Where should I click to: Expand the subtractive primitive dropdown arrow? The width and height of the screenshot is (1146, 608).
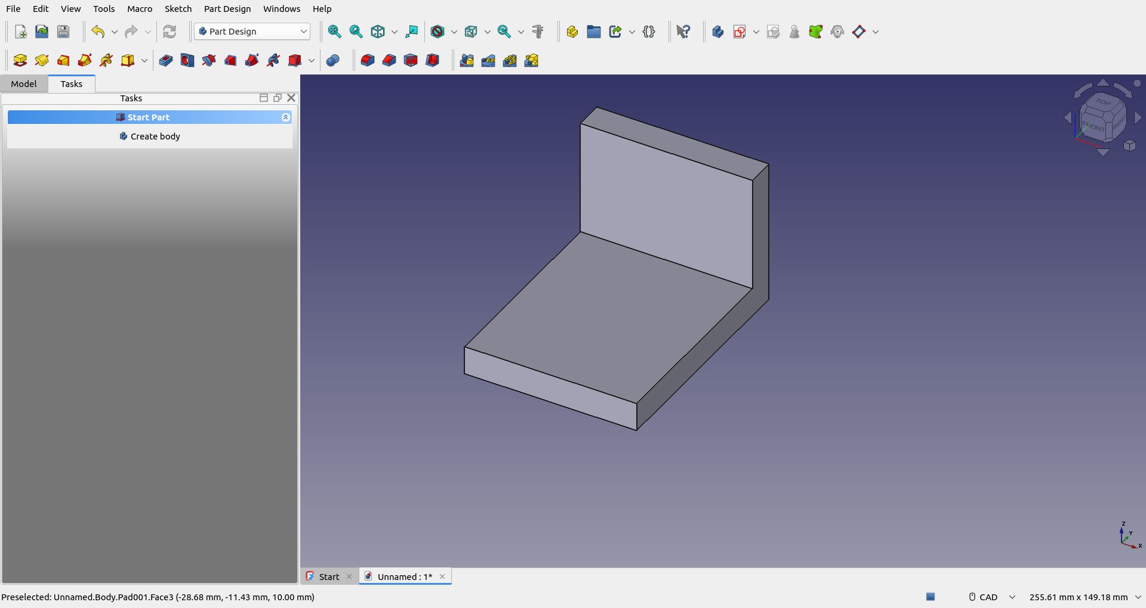[x=311, y=60]
